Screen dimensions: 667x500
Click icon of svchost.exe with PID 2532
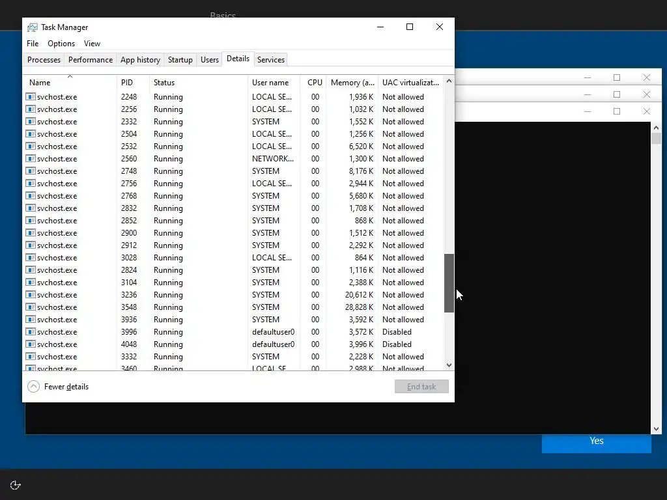pos(30,146)
